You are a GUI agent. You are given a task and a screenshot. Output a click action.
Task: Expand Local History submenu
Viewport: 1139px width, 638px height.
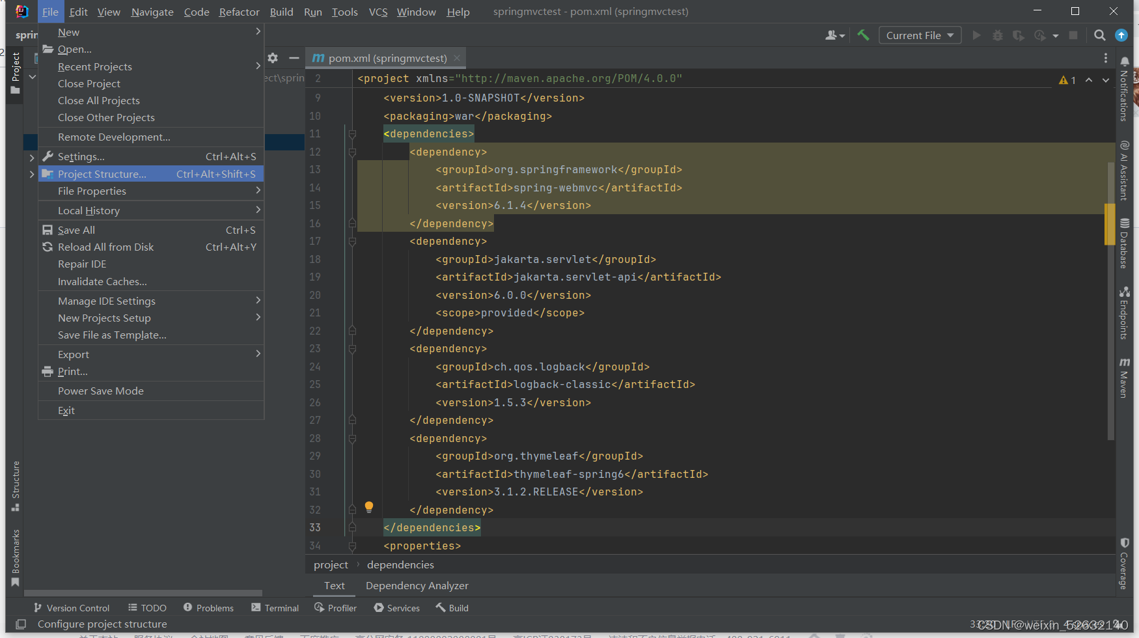[151, 210]
